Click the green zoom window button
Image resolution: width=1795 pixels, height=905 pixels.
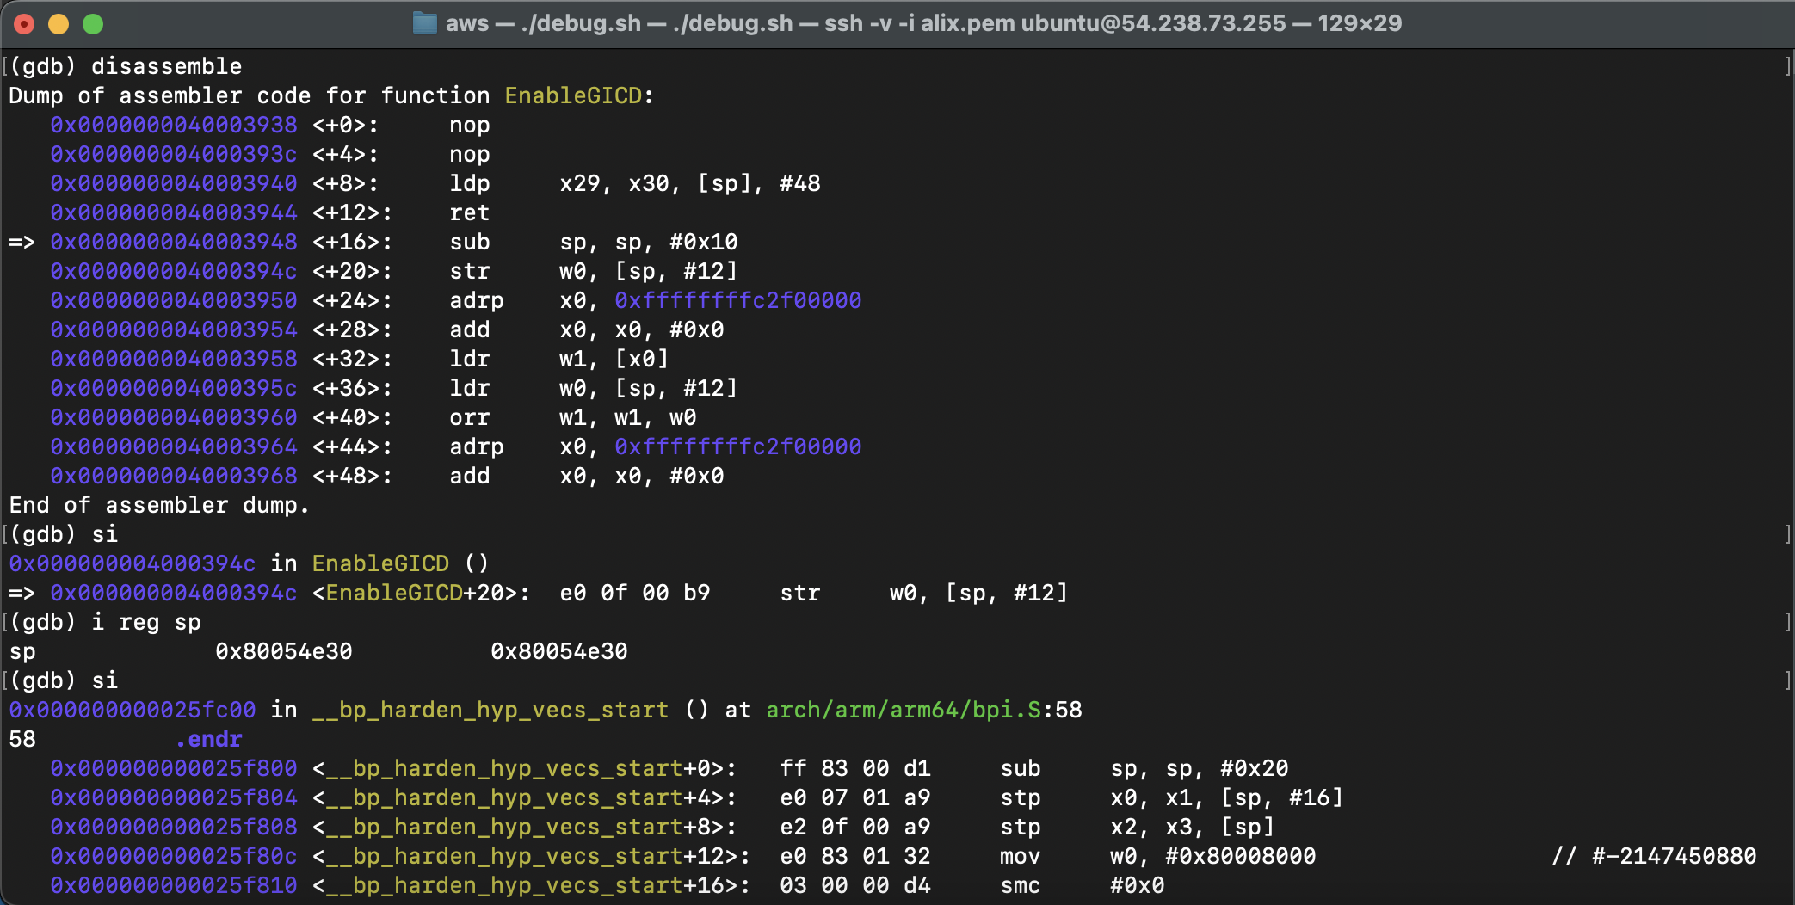pyautogui.click(x=93, y=24)
